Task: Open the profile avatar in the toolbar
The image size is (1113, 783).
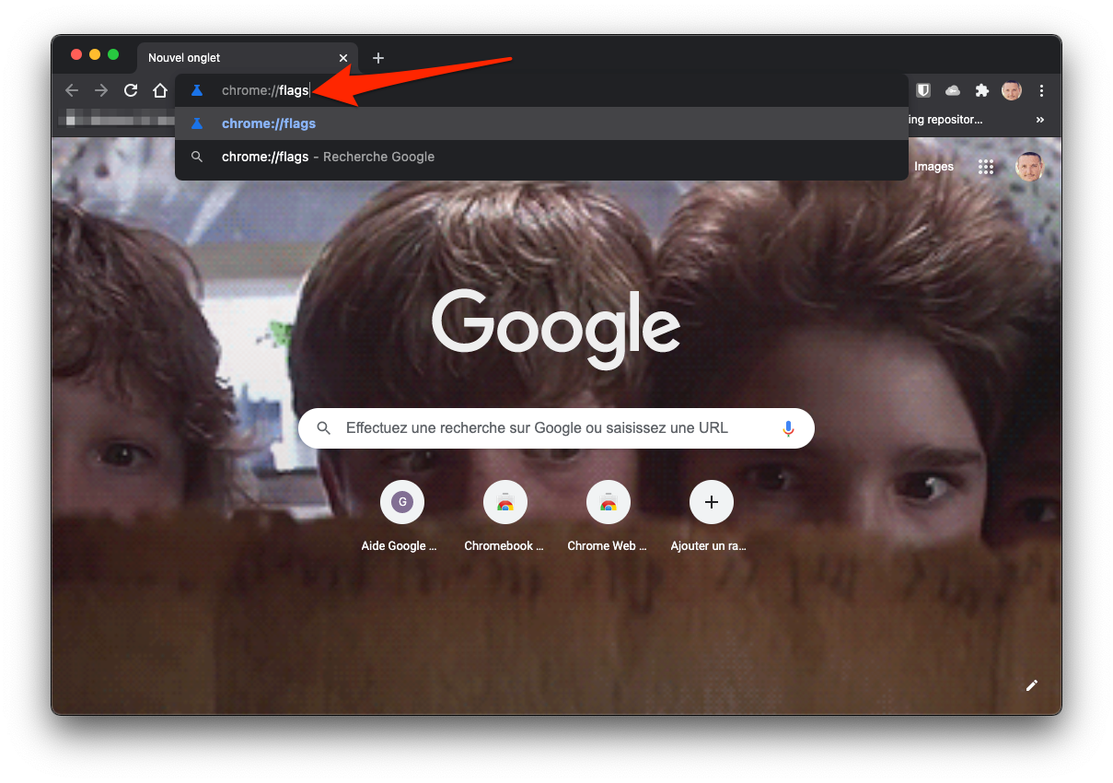Action: [x=1012, y=90]
